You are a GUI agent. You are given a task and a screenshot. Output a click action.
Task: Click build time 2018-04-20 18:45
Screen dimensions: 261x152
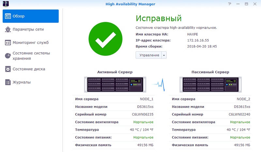click(202, 46)
